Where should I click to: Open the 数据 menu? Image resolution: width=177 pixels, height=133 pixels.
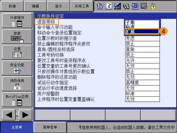tap(12, 6)
